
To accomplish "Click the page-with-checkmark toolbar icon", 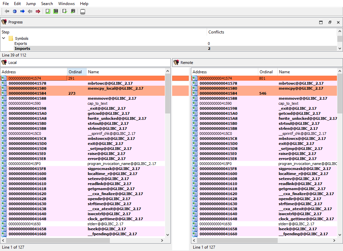I will (x=65, y=11).
